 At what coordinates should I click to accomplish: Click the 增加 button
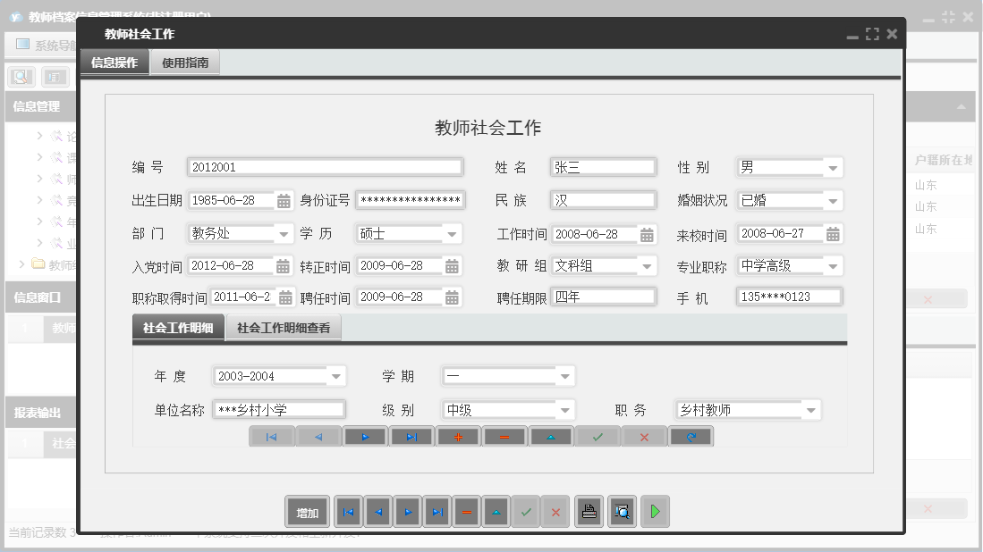click(307, 511)
